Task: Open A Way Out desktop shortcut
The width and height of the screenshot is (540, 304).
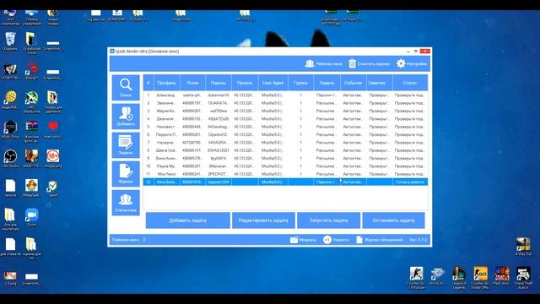Action: pyautogui.click(x=523, y=246)
